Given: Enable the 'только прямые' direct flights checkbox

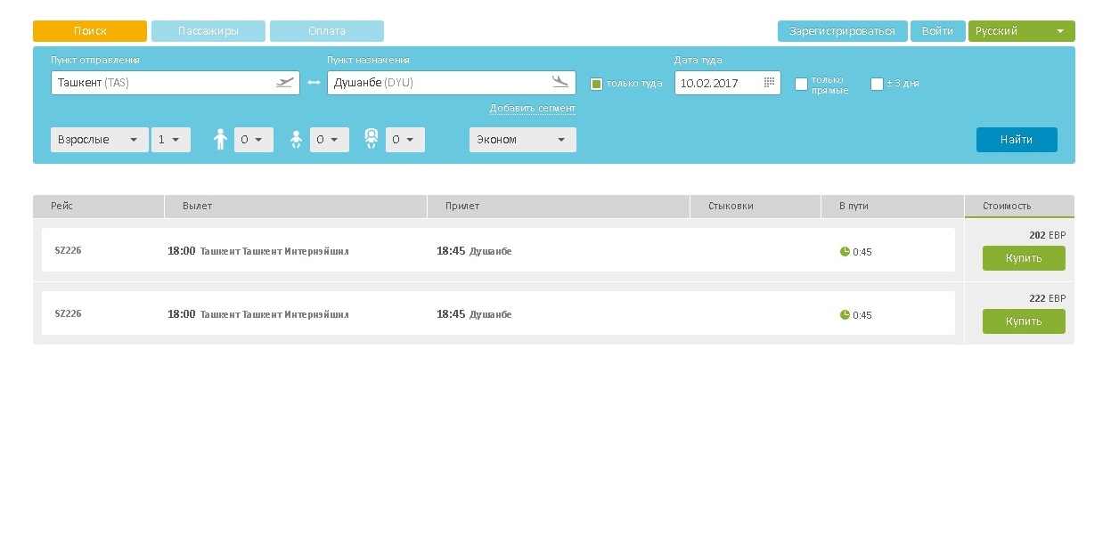Looking at the screenshot, I should click(801, 84).
